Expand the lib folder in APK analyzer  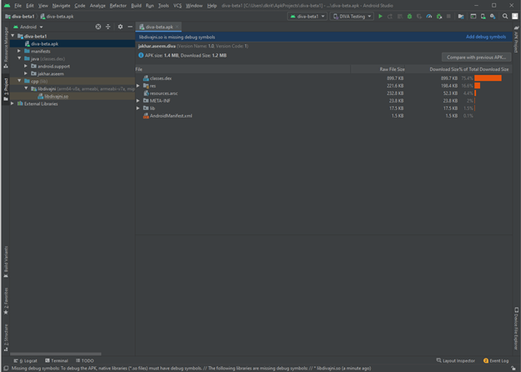(x=139, y=108)
